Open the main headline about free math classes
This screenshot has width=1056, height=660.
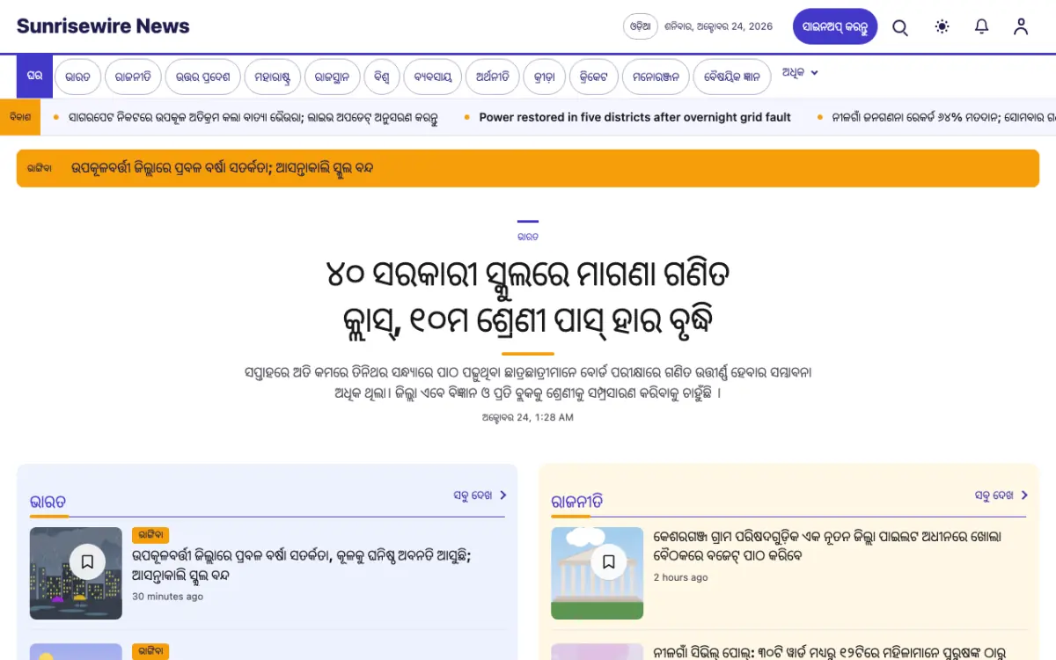[x=528, y=298]
